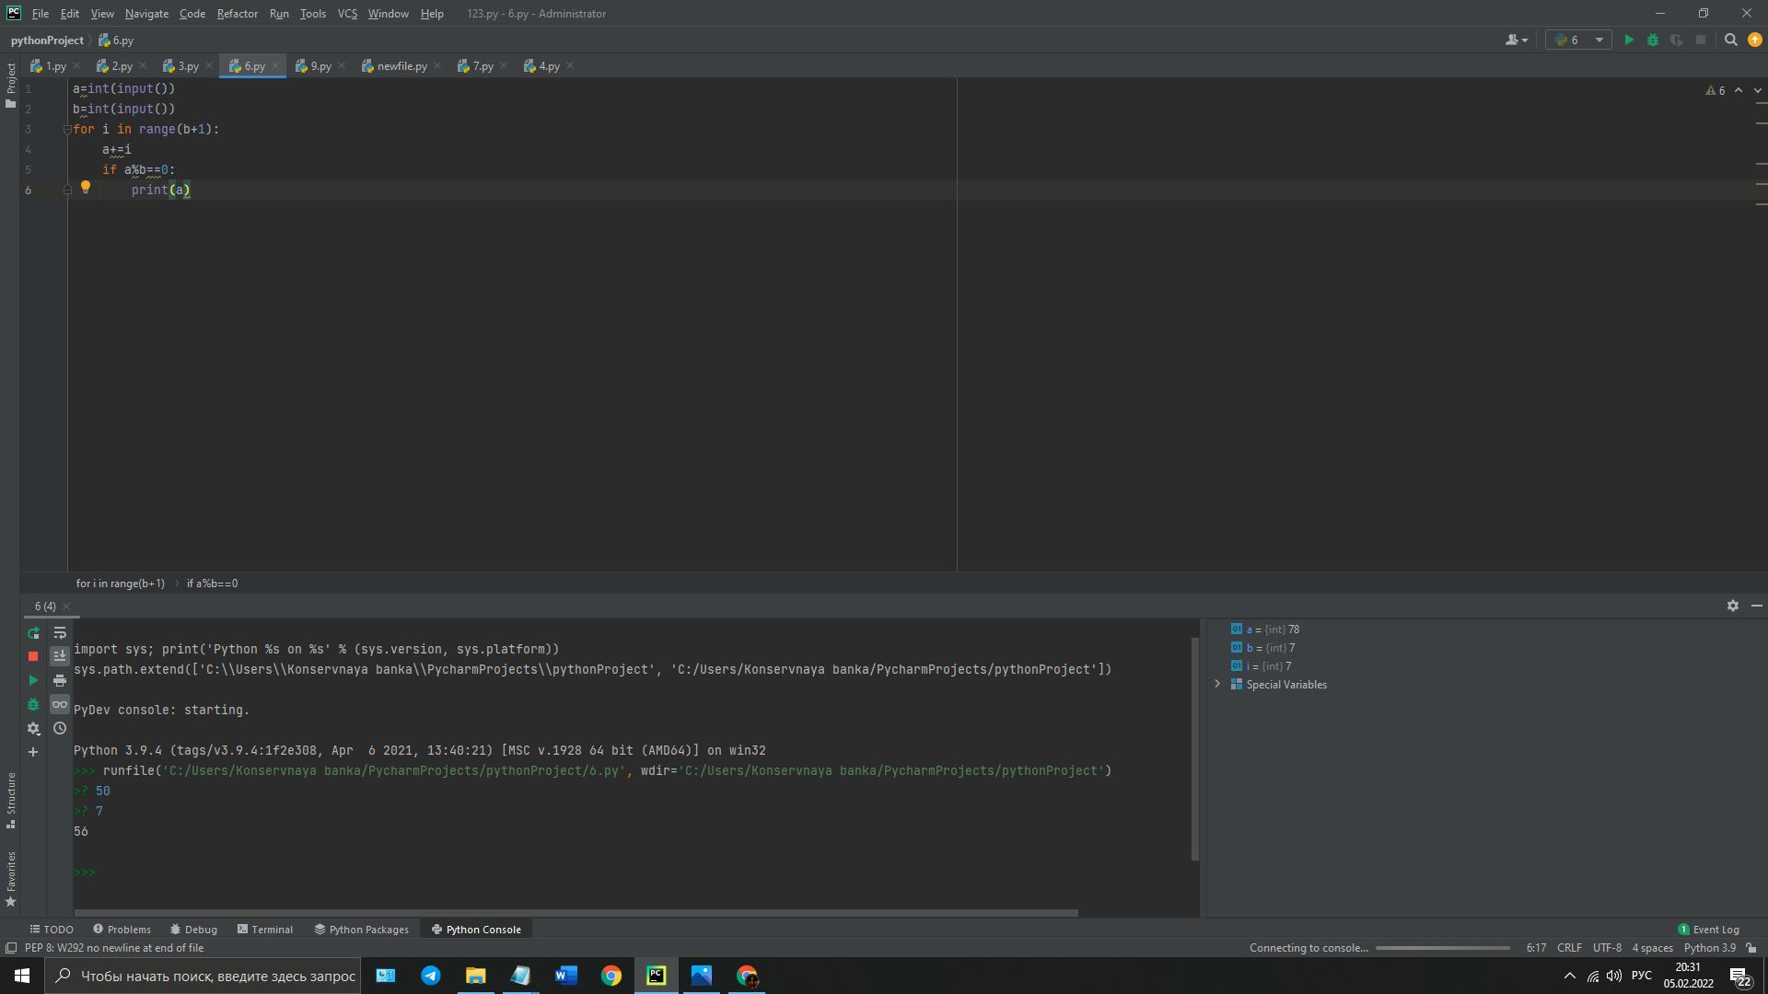Open Telegram from the taskbar
Viewport: 1768px width, 994px height.
430,976
